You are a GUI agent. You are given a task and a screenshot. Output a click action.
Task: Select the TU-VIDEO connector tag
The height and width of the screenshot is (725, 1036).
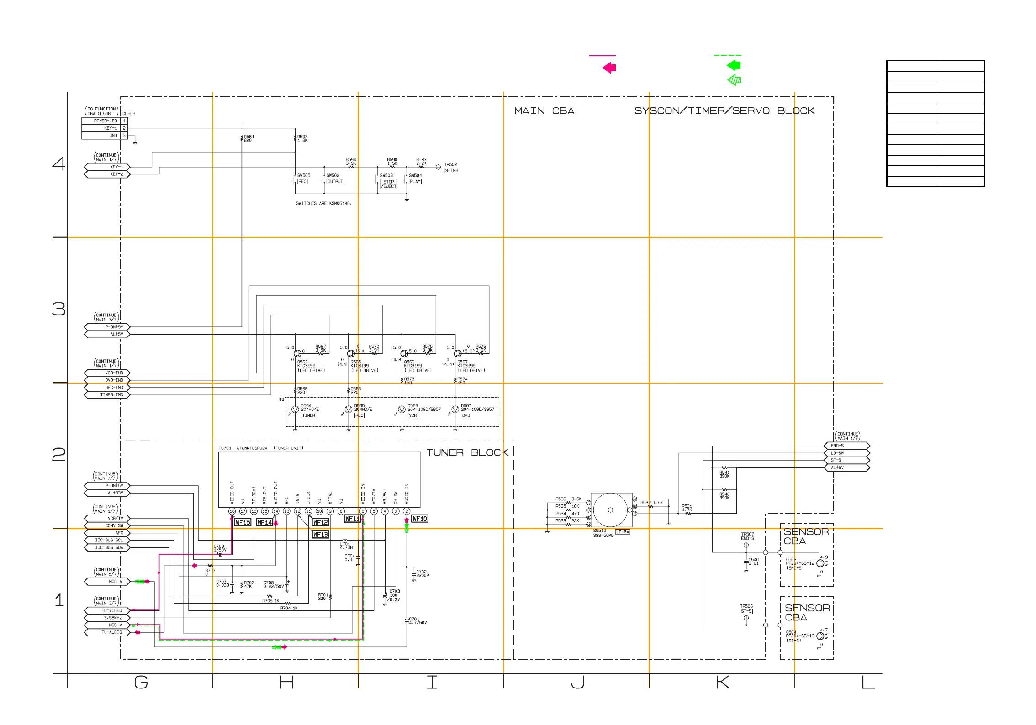point(107,610)
